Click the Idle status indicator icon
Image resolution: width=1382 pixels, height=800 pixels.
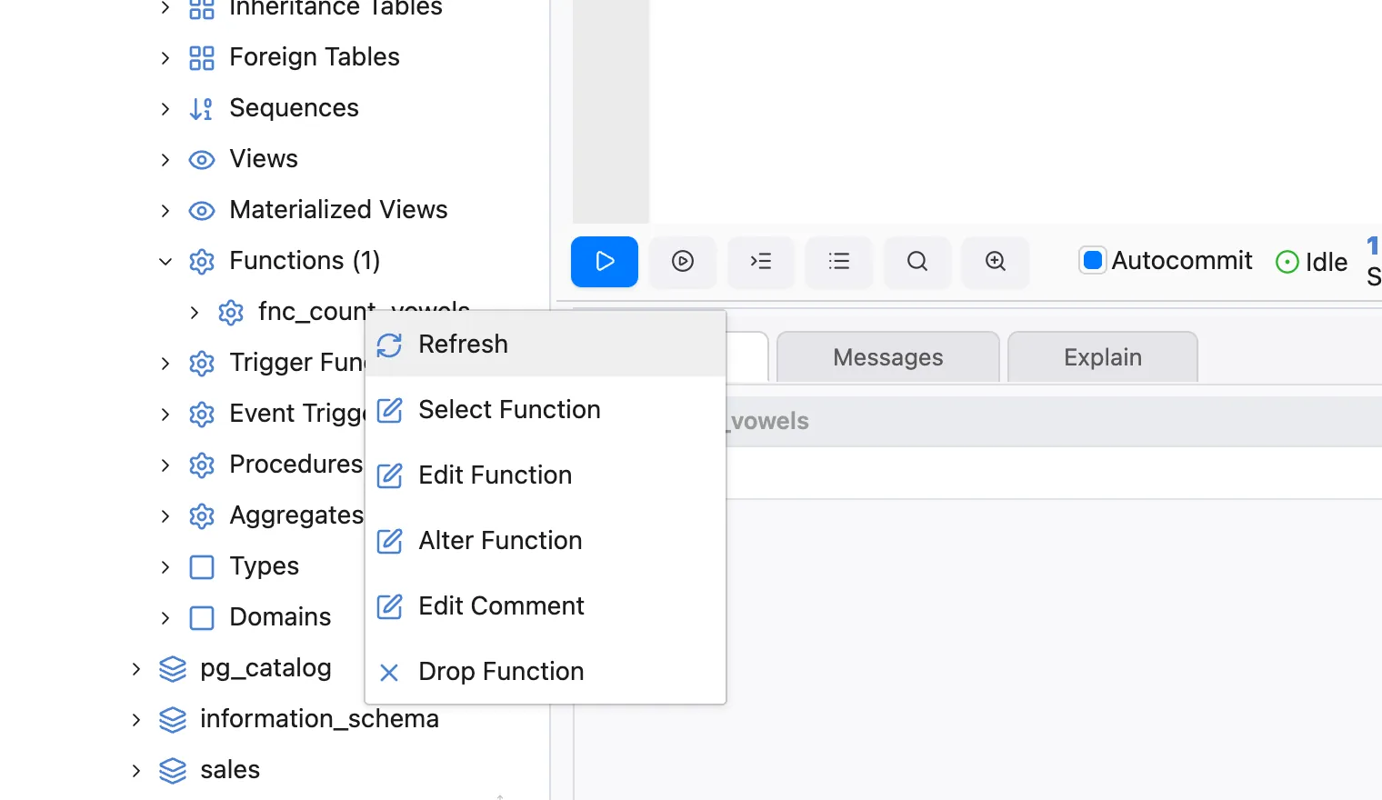tap(1287, 262)
